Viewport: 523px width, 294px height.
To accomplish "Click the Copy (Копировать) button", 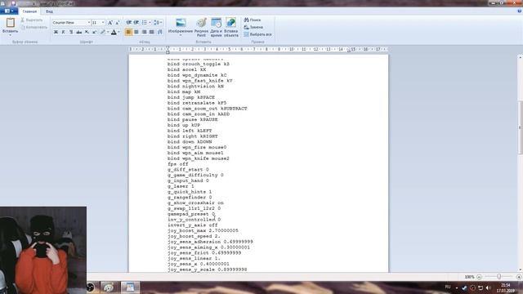I will pos(34,27).
